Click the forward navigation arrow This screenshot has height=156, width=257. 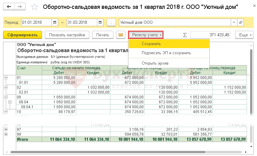[x=20, y=6]
